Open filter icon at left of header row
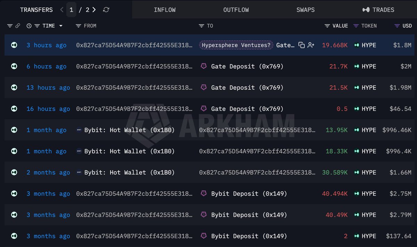417x247 pixels. (10, 26)
